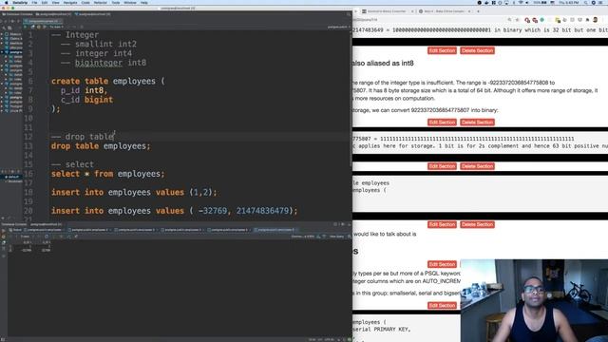Open the postgres.public schema selector dropdown

tap(338, 28)
